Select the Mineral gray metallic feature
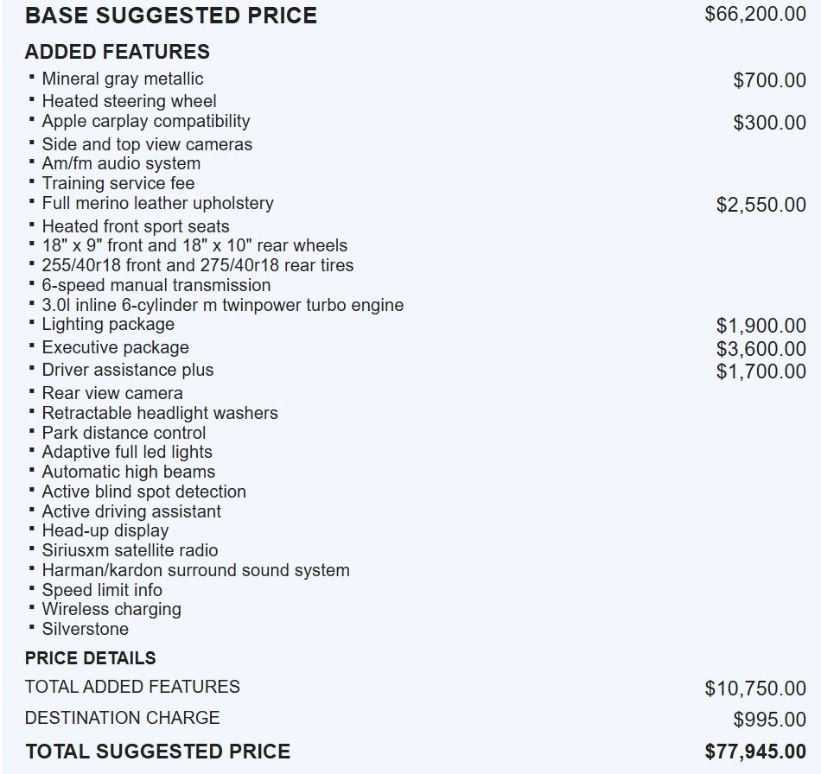This screenshot has height=774, width=821. (x=122, y=79)
